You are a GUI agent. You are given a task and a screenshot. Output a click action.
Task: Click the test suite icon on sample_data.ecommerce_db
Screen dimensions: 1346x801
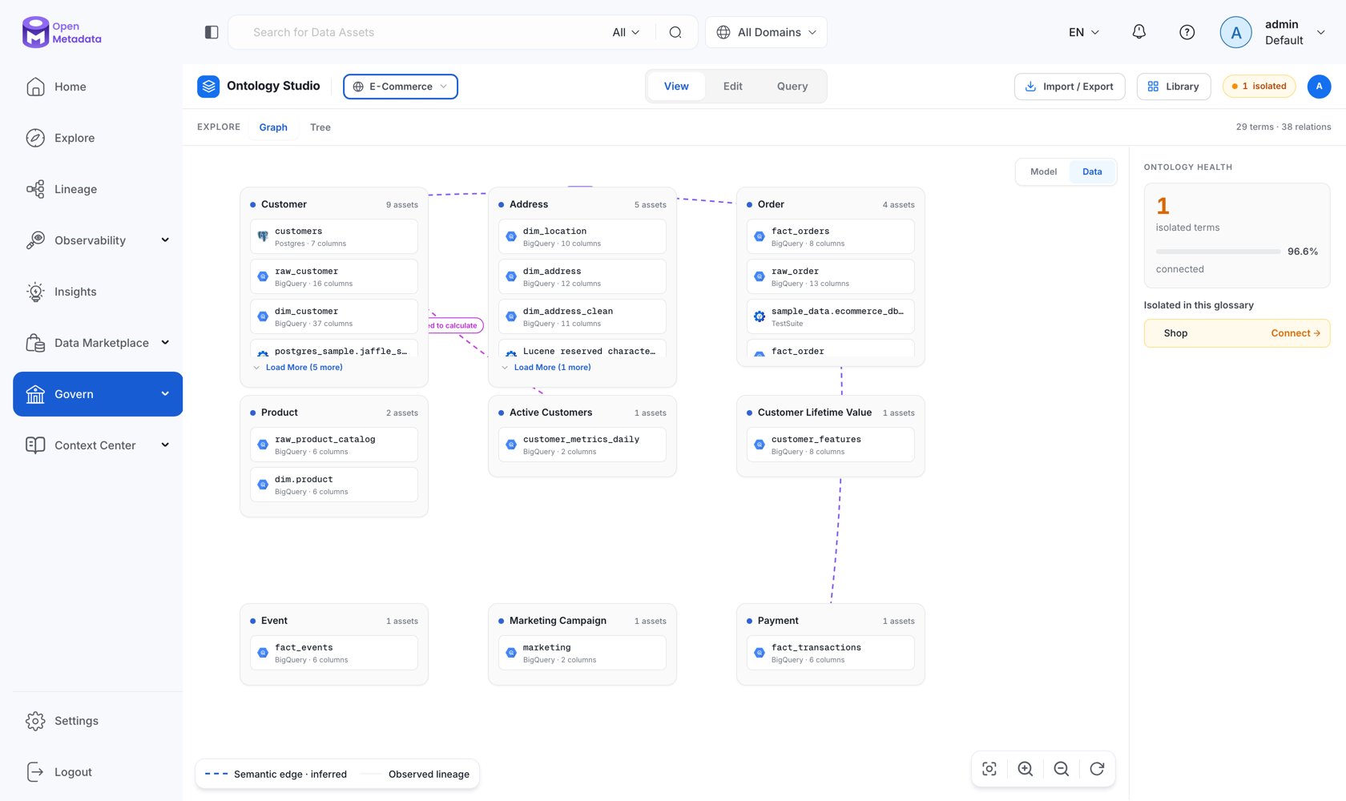tap(760, 316)
